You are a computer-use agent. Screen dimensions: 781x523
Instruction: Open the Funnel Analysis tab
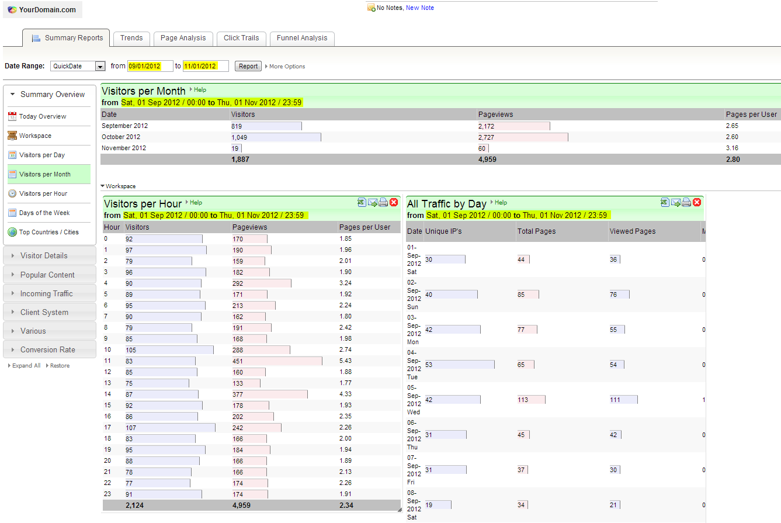302,38
